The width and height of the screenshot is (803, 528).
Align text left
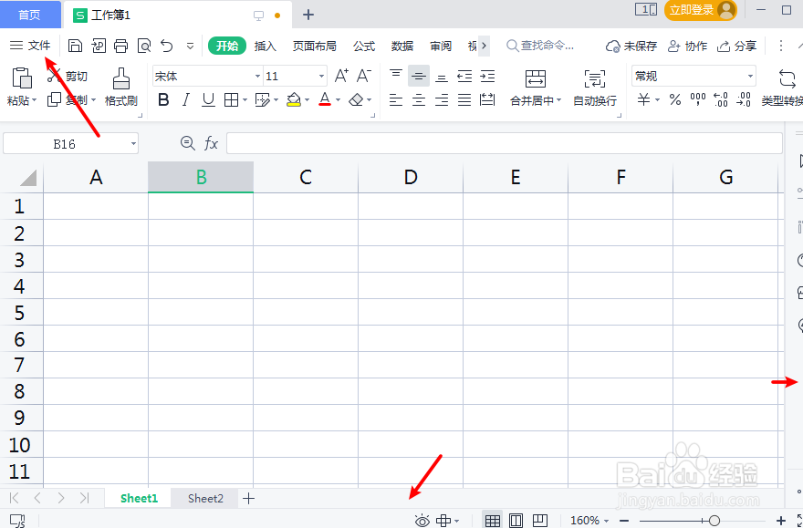396,99
